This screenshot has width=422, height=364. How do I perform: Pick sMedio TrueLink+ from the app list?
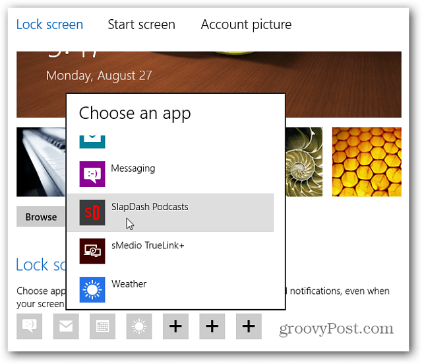coord(170,251)
